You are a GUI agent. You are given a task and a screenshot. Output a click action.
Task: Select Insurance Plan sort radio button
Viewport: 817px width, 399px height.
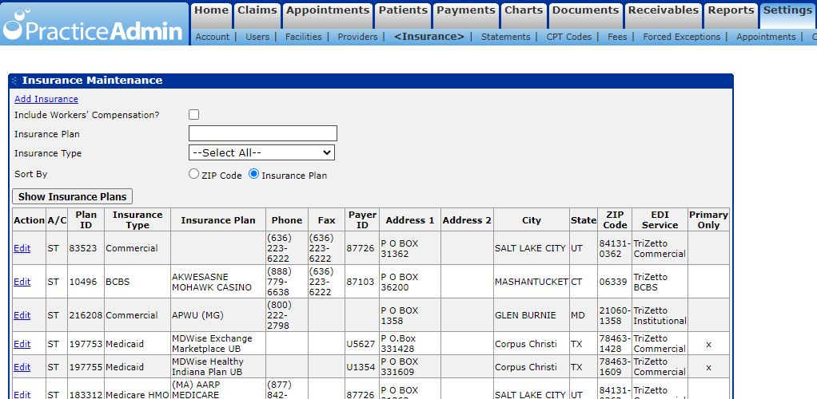[253, 174]
